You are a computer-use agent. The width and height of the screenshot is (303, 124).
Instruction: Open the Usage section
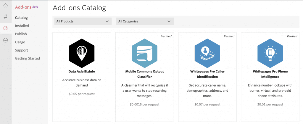tap(20, 42)
